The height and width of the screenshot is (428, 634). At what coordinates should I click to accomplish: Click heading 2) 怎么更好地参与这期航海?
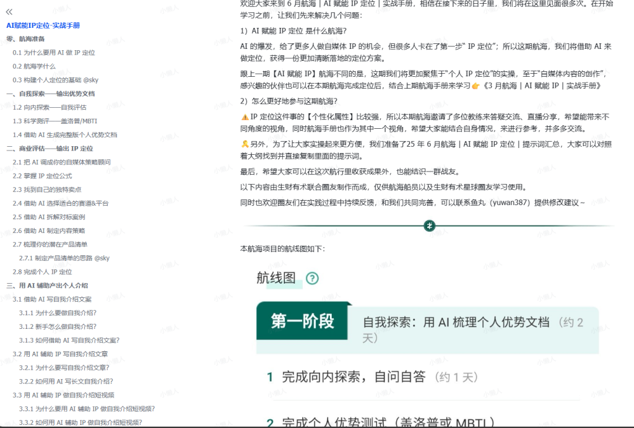[x=289, y=101]
